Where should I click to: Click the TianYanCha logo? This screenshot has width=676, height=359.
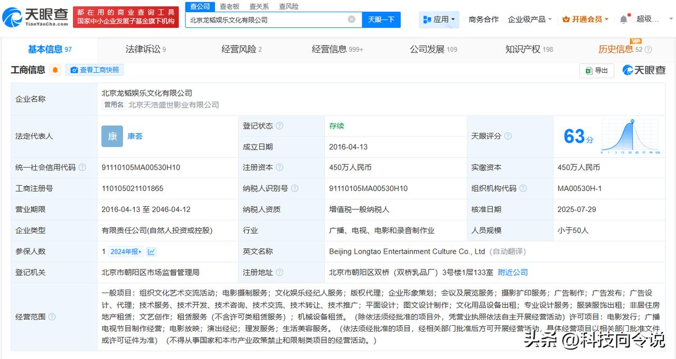[36, 17]
